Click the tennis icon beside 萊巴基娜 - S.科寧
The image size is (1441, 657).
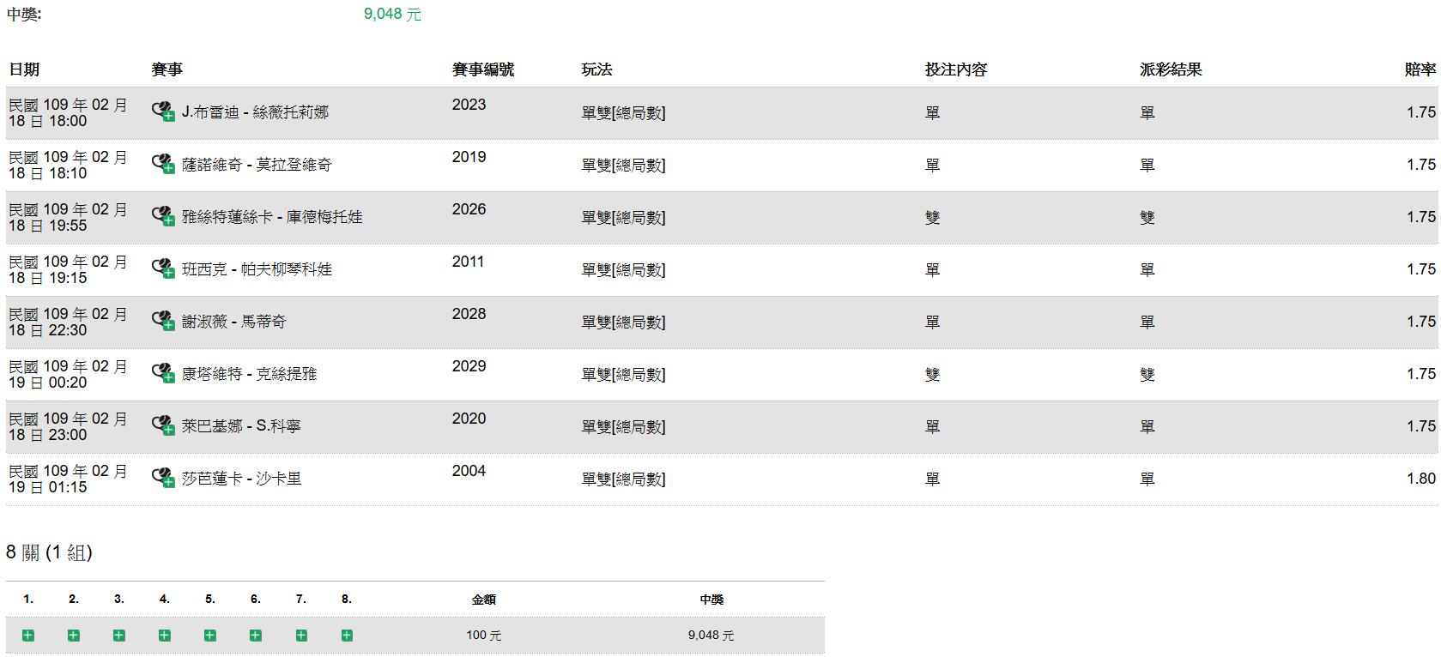(162, 425)
